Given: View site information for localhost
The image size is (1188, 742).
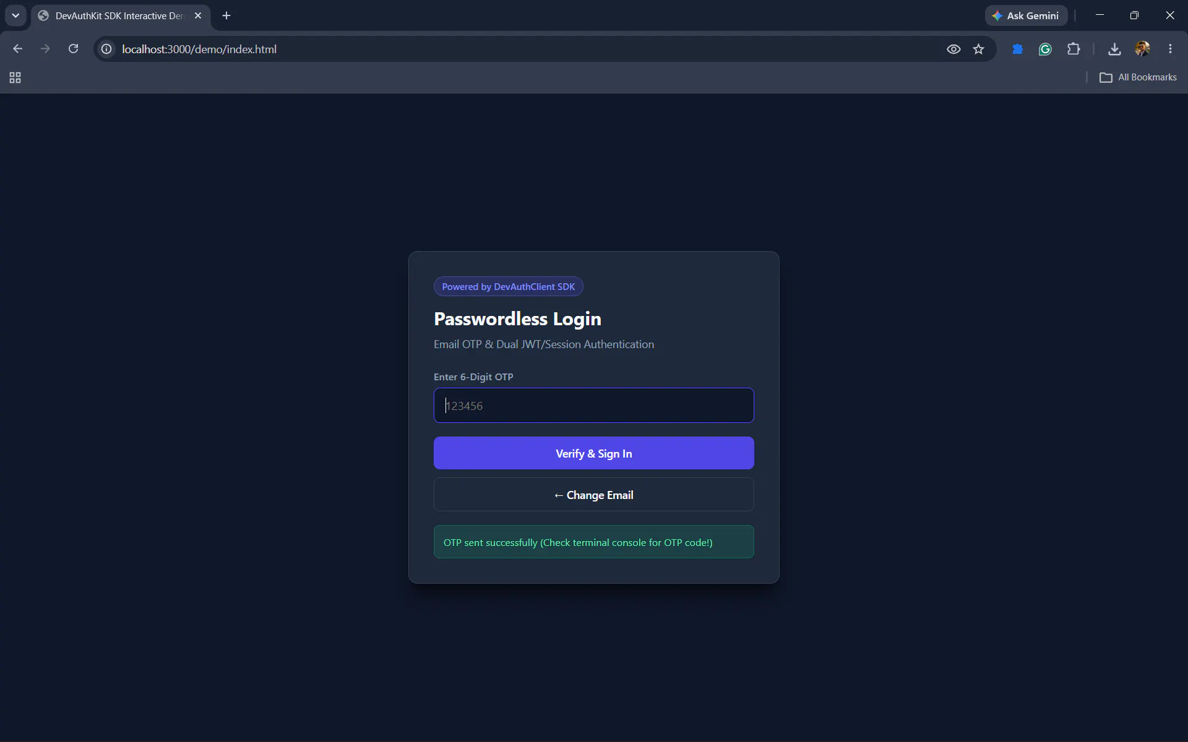Looking at the screenshot, I should coord(106,49).
